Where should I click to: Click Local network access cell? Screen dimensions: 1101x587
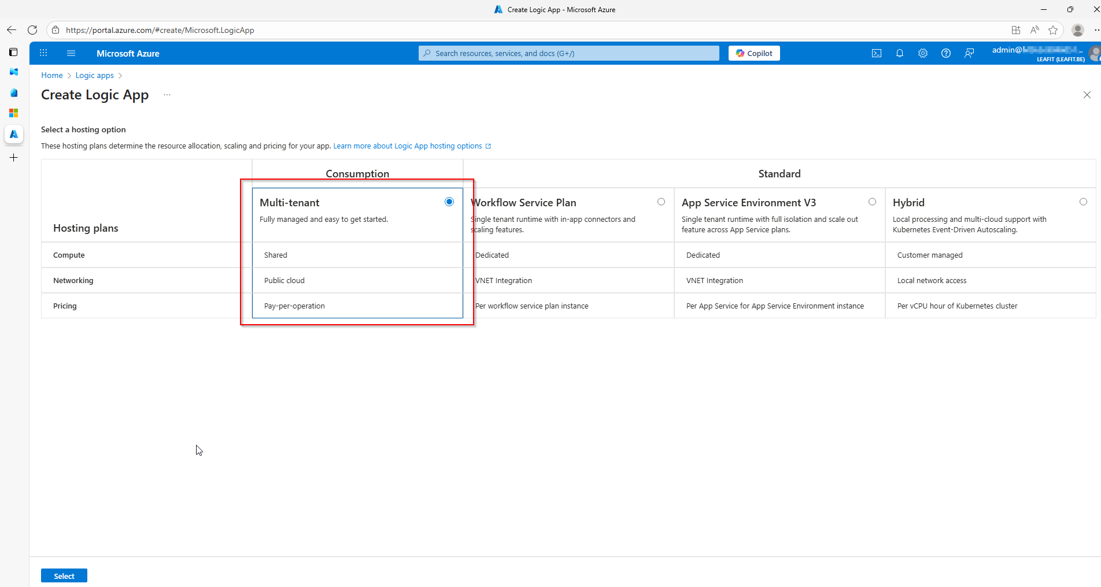990,280
